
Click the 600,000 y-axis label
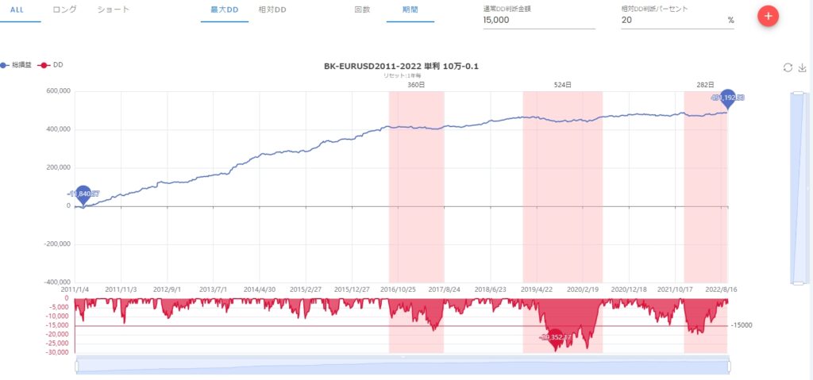click(x=57, y=92)
